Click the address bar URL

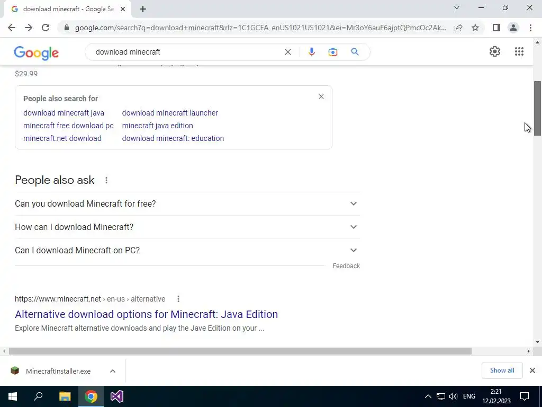(260, 28)
